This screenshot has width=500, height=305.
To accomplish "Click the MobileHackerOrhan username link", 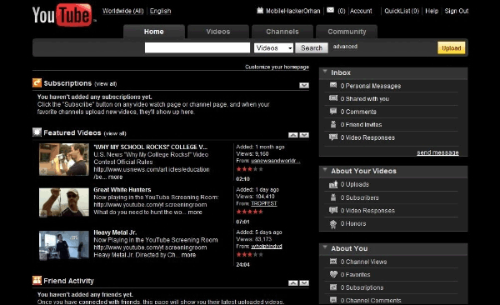I will [292, 11].
